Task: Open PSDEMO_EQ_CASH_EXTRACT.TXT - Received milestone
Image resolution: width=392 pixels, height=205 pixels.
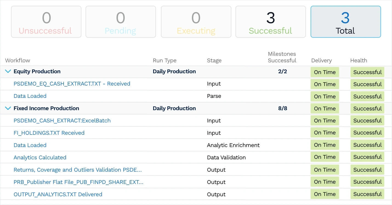Action: coord(72,84)
